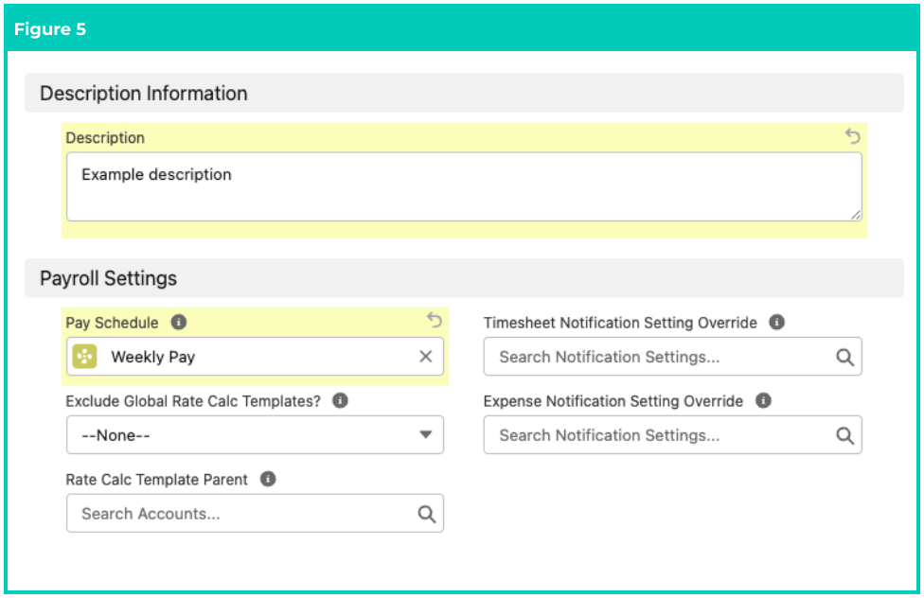Click the Exclude Global Rate Calc Templates label

click(193, 401)
